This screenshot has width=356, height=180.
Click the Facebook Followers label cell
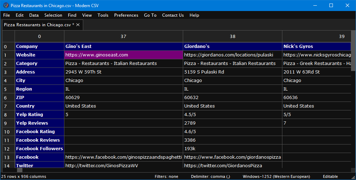click(x=39, y=148)
